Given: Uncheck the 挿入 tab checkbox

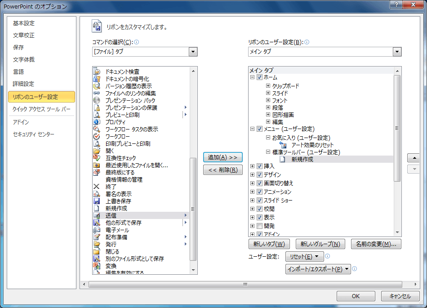Looking at the screenshot, I should point(259,166).
